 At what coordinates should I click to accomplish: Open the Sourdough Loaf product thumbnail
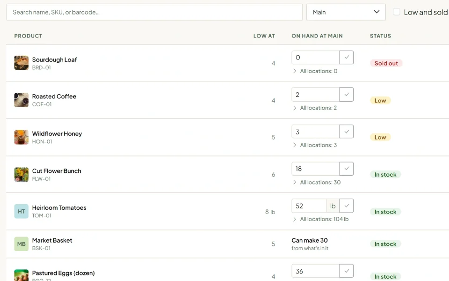click(x=22, y=63)
